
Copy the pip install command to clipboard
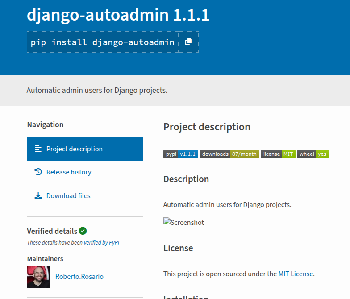(x=188, y=42)
